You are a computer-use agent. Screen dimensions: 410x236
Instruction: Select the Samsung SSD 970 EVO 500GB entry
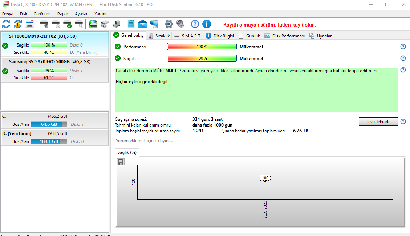pos(54,70)
